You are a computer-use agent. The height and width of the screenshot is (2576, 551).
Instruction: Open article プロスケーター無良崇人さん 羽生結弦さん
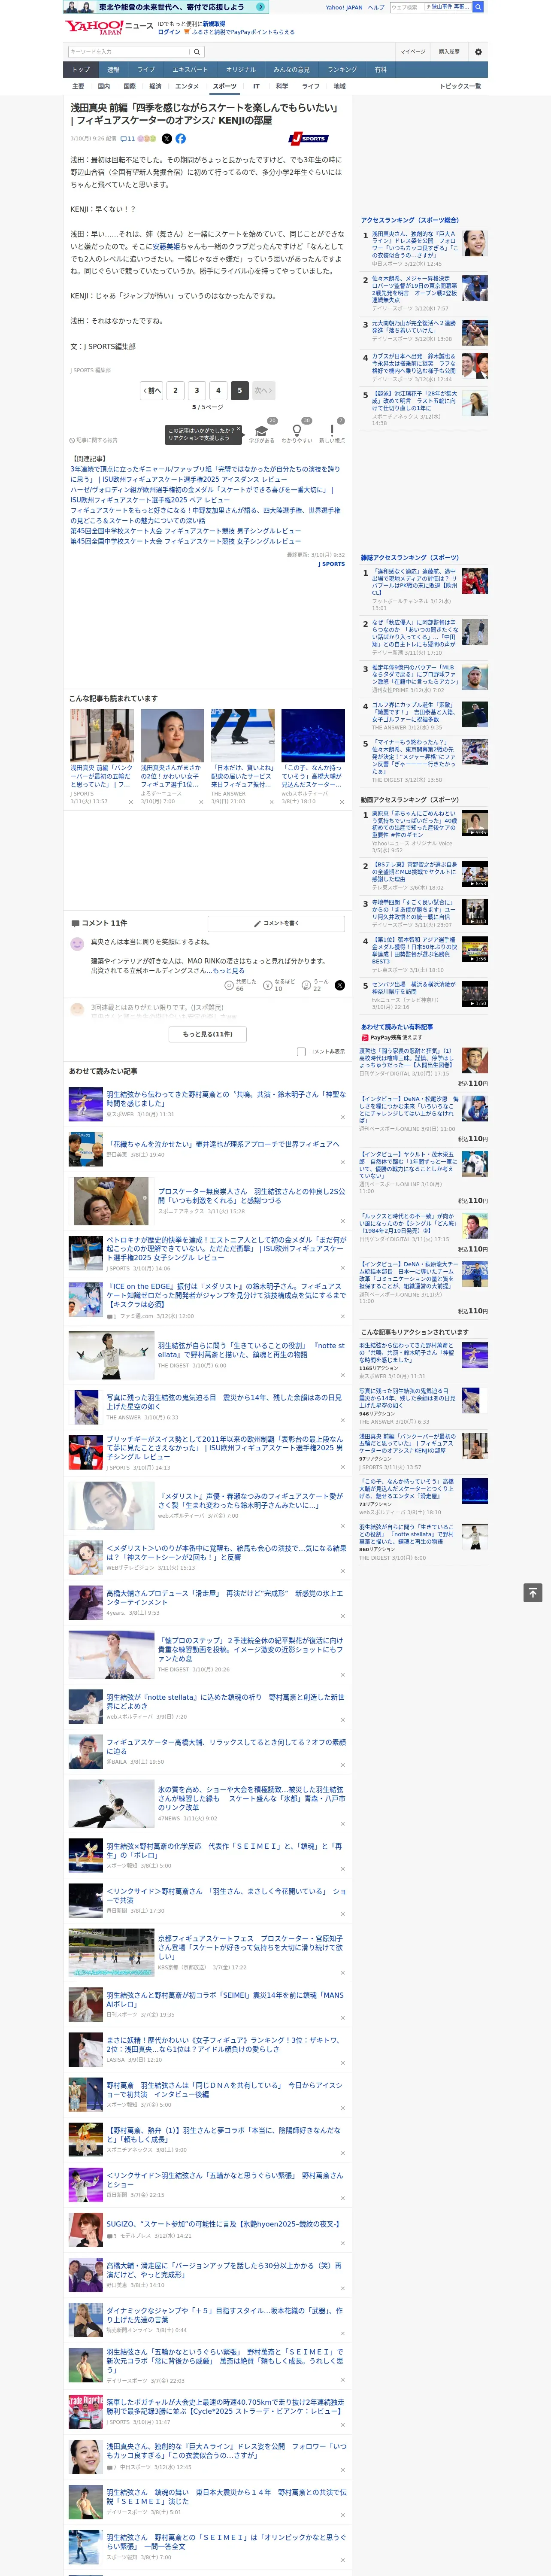click(x=251, y=1196)
